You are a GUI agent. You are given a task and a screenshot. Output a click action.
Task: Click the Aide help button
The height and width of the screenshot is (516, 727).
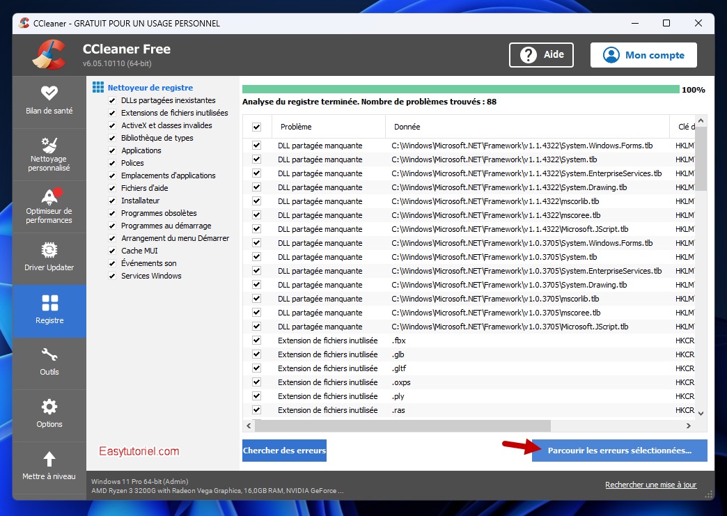(541, 55)
